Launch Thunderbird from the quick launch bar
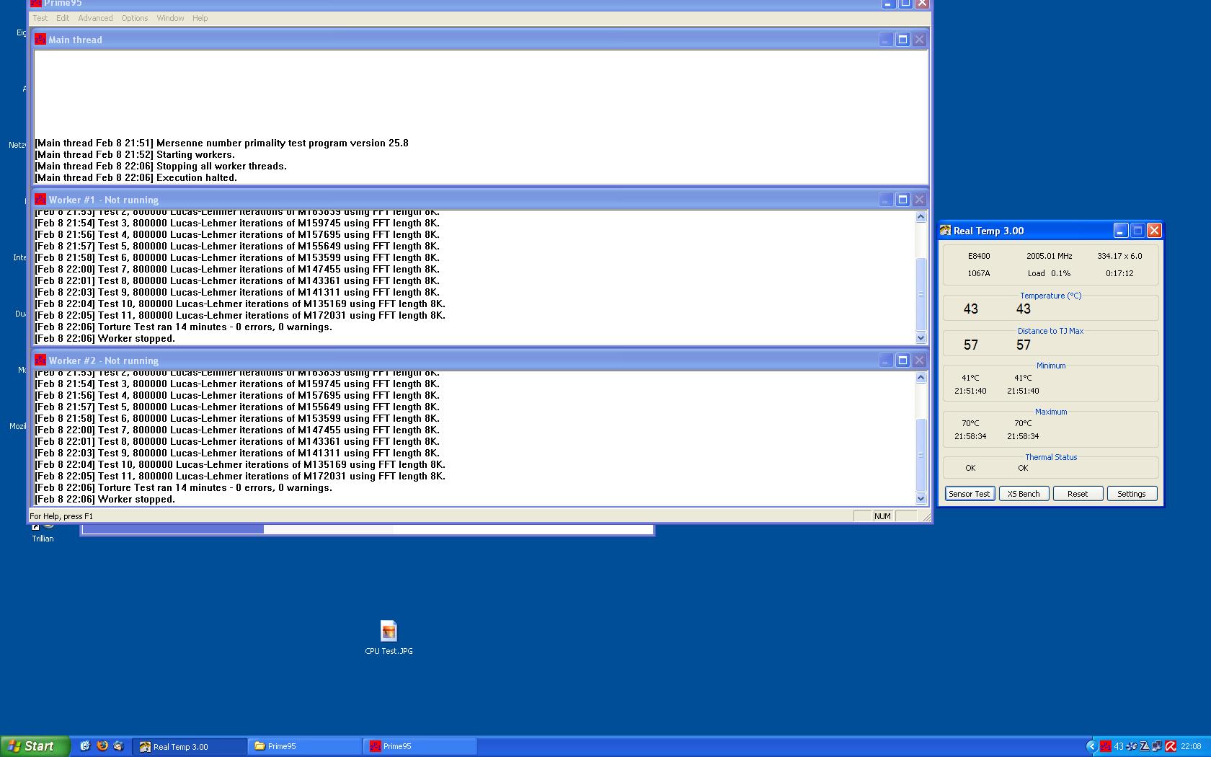 point(119,746)
